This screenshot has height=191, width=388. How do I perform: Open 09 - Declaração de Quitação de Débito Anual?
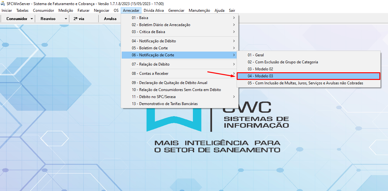170,83
